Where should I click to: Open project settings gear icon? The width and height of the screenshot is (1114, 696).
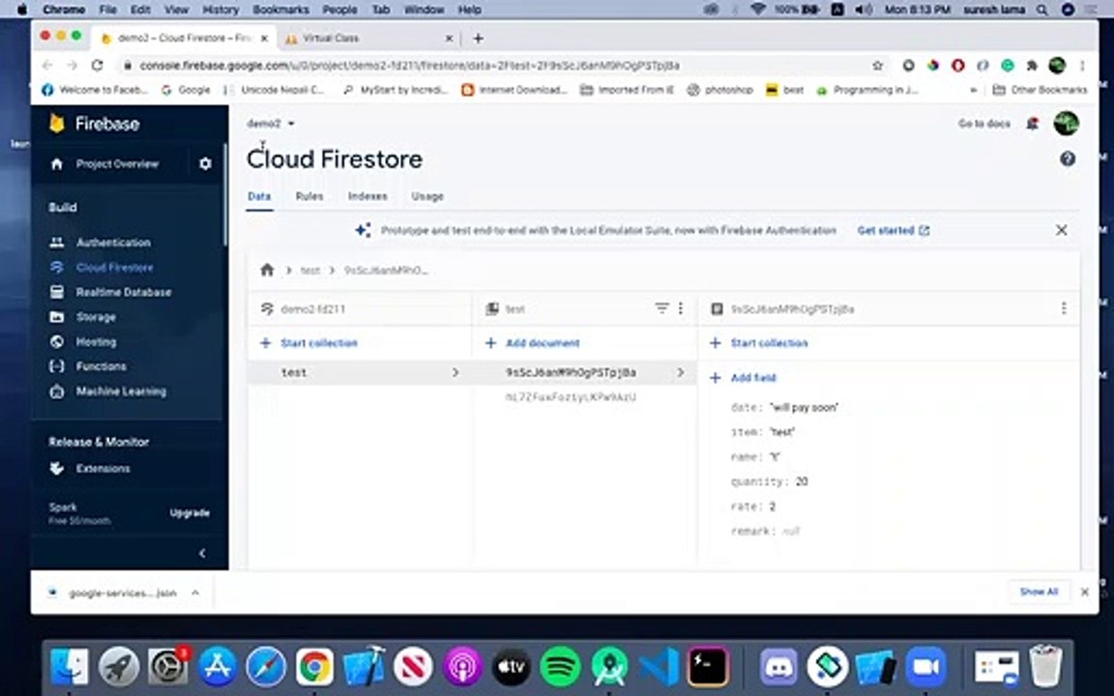[205, 164]
